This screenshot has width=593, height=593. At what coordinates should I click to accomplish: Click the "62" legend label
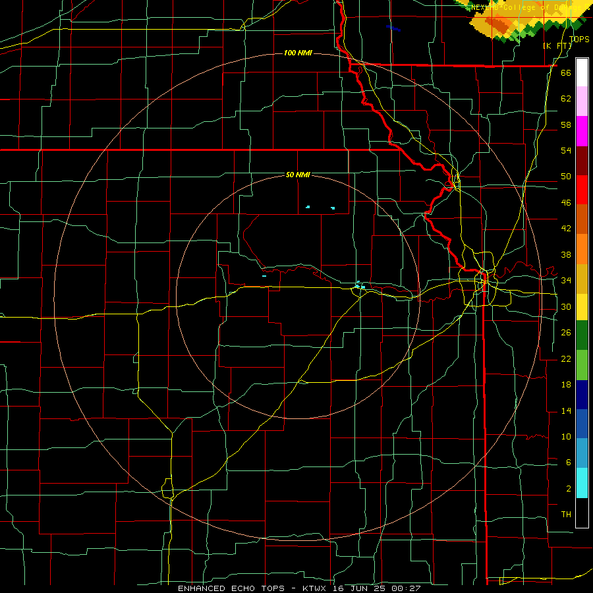[566, 98]
